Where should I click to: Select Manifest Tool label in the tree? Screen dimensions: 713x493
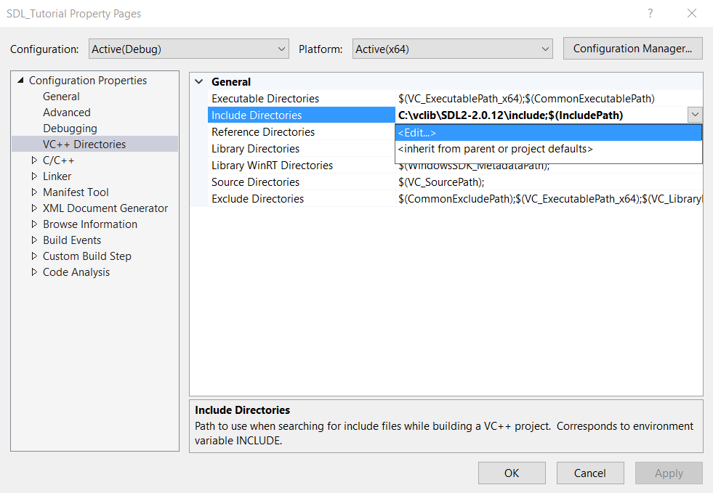pyautogui.click(x=76, y=192)
